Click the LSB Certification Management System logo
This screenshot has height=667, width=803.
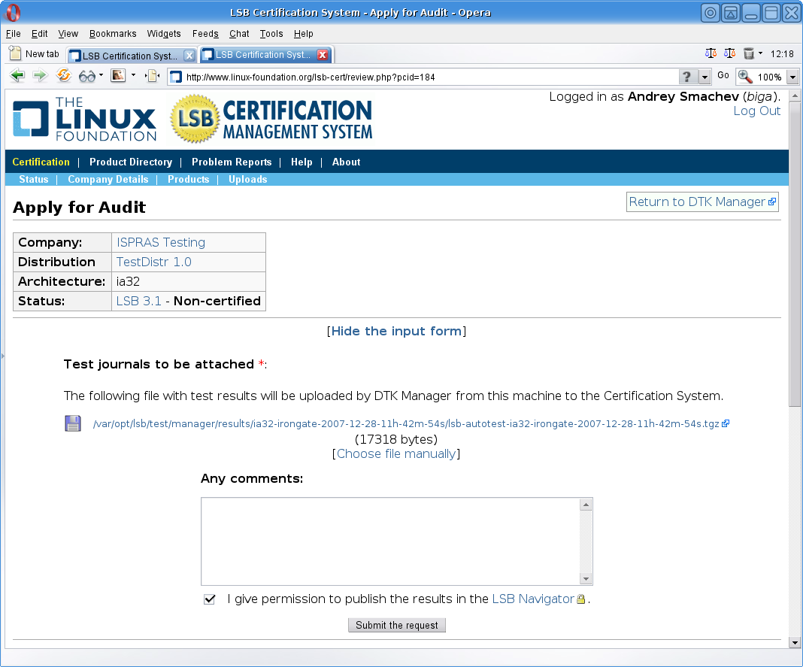point(272,119)
